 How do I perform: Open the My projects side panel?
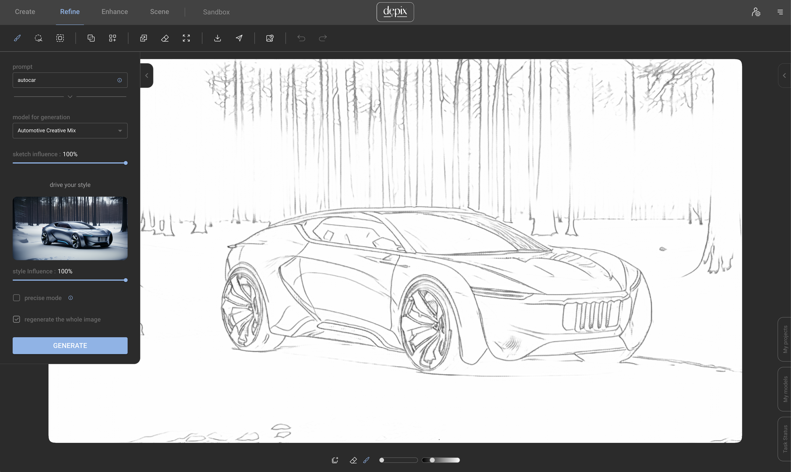point(785,339)
